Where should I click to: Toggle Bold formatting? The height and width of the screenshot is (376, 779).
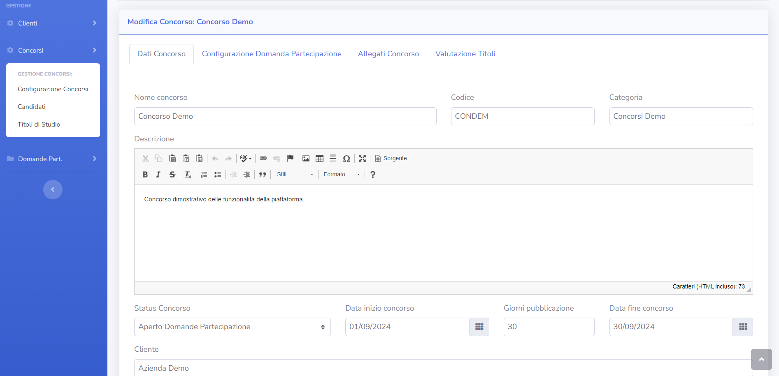click(x=145, y=174)
